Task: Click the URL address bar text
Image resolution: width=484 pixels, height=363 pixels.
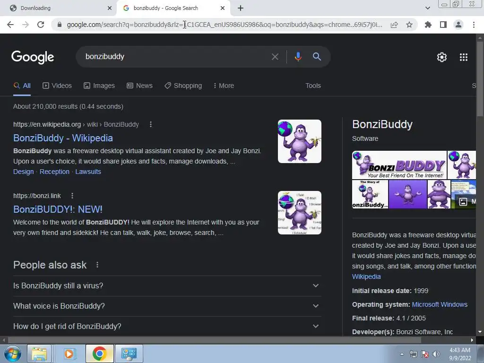Action: click(225, 25)
